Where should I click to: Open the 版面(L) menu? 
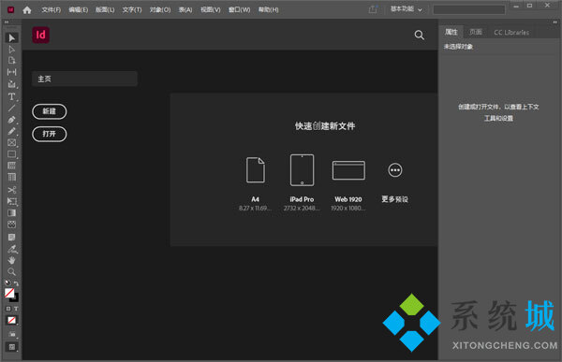(x=105, y=9)
